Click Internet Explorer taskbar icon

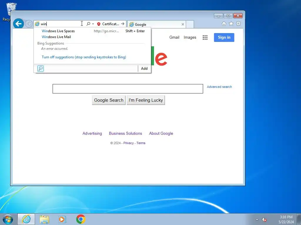(x=26, y=219)
